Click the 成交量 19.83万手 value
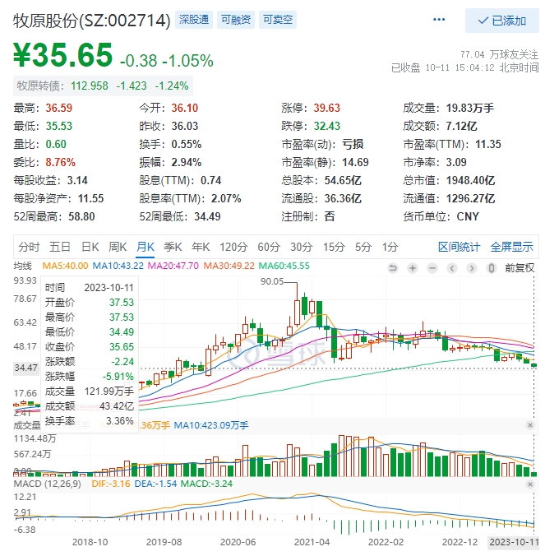 pyautogui.click(x=470, y=108)
